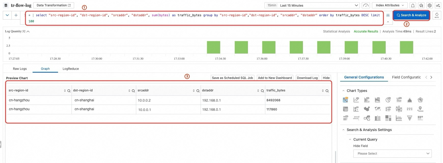The image size is (443, 163).
Task: Collapse the Log Quantity histogram
Action: [28, 31]
